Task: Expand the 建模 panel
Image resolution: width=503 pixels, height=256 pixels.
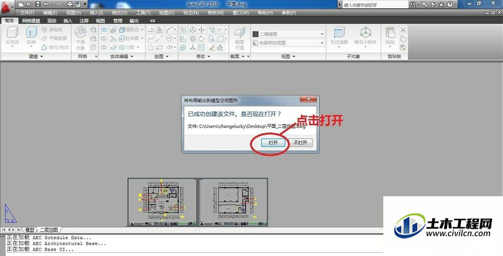Action: 36,56
